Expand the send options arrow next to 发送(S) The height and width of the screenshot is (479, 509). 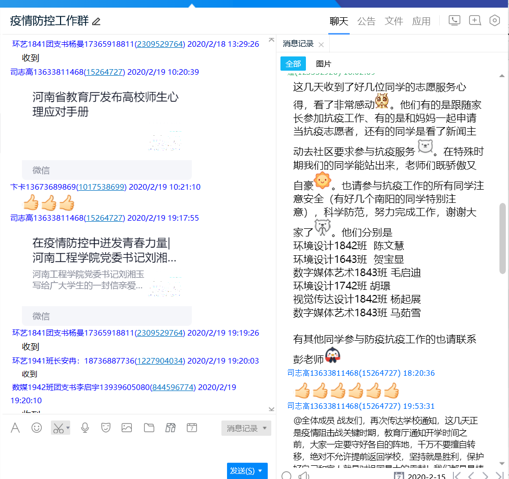point(260,471)
